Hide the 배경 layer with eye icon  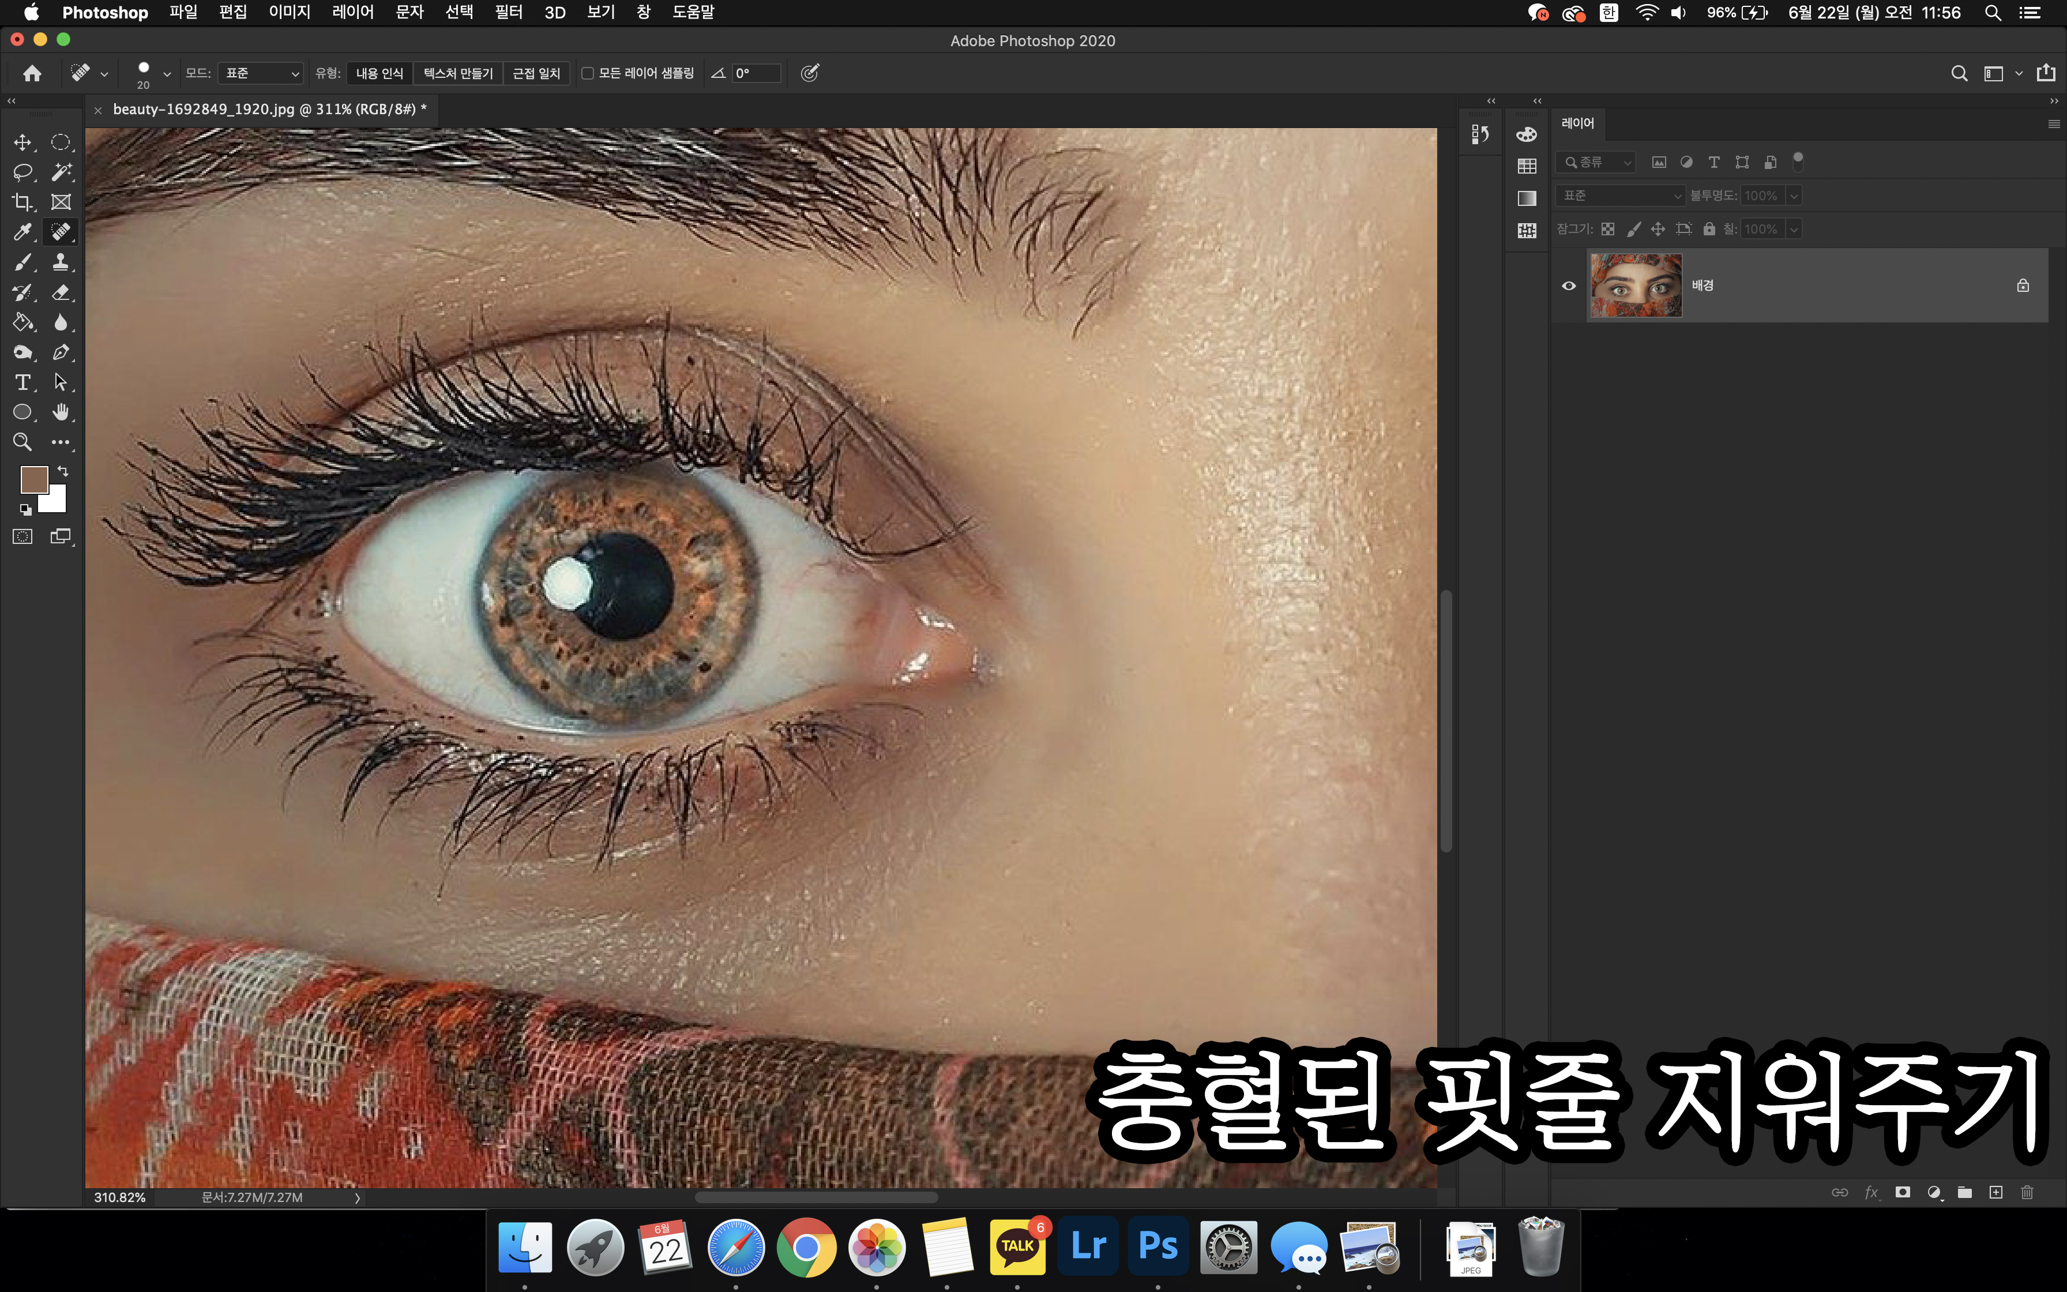tap(1568, 286)
